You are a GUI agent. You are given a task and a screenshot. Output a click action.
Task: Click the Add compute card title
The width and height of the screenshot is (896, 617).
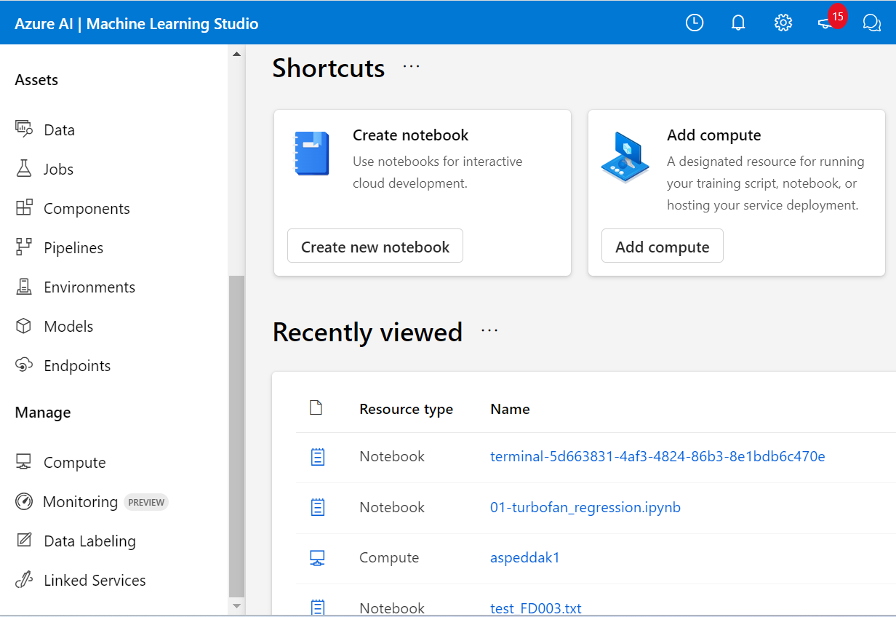714,135
